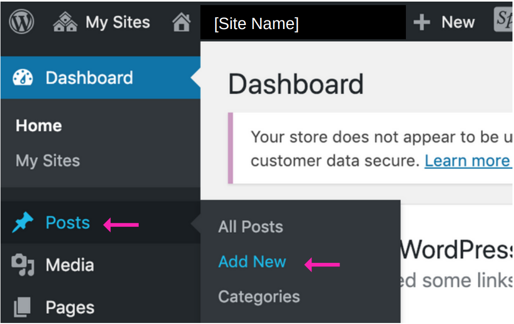Click the My Sites network icon in top bar
This screenshot has width=514, height=324.
pyautogui.click(x=65, y=22)
